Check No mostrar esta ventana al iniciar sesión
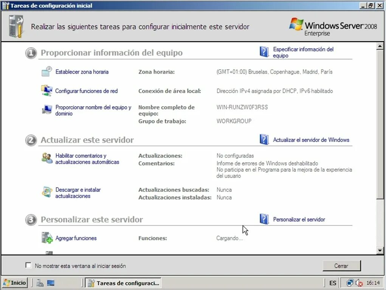The image size is (386, 290). [x=28, y=265]
